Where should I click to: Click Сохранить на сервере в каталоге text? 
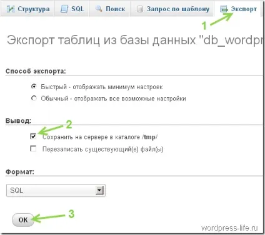(100, 137)
